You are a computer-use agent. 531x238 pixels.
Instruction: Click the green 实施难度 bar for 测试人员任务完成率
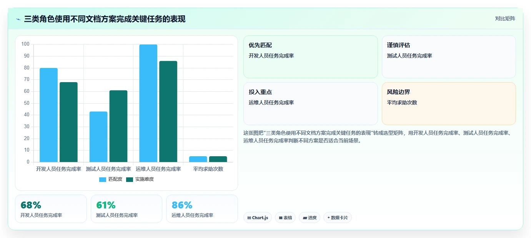pyautogui.click(x=118, y=126)
